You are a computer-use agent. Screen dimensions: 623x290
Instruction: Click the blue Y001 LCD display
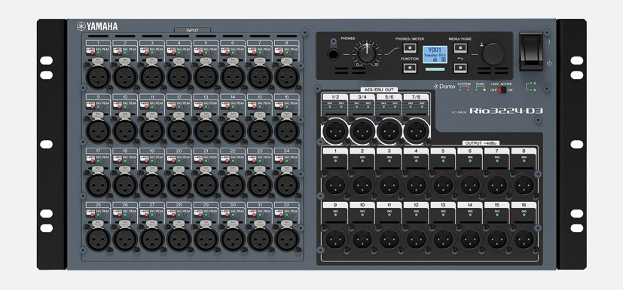(x=435, y=54)
